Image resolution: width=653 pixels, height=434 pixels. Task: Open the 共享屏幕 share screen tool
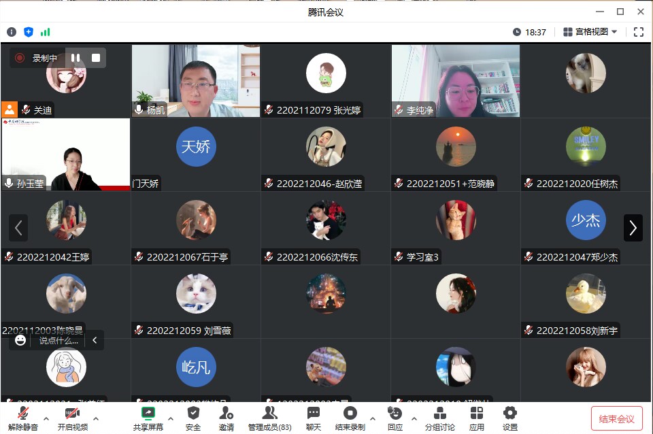(x=148, y=417)
